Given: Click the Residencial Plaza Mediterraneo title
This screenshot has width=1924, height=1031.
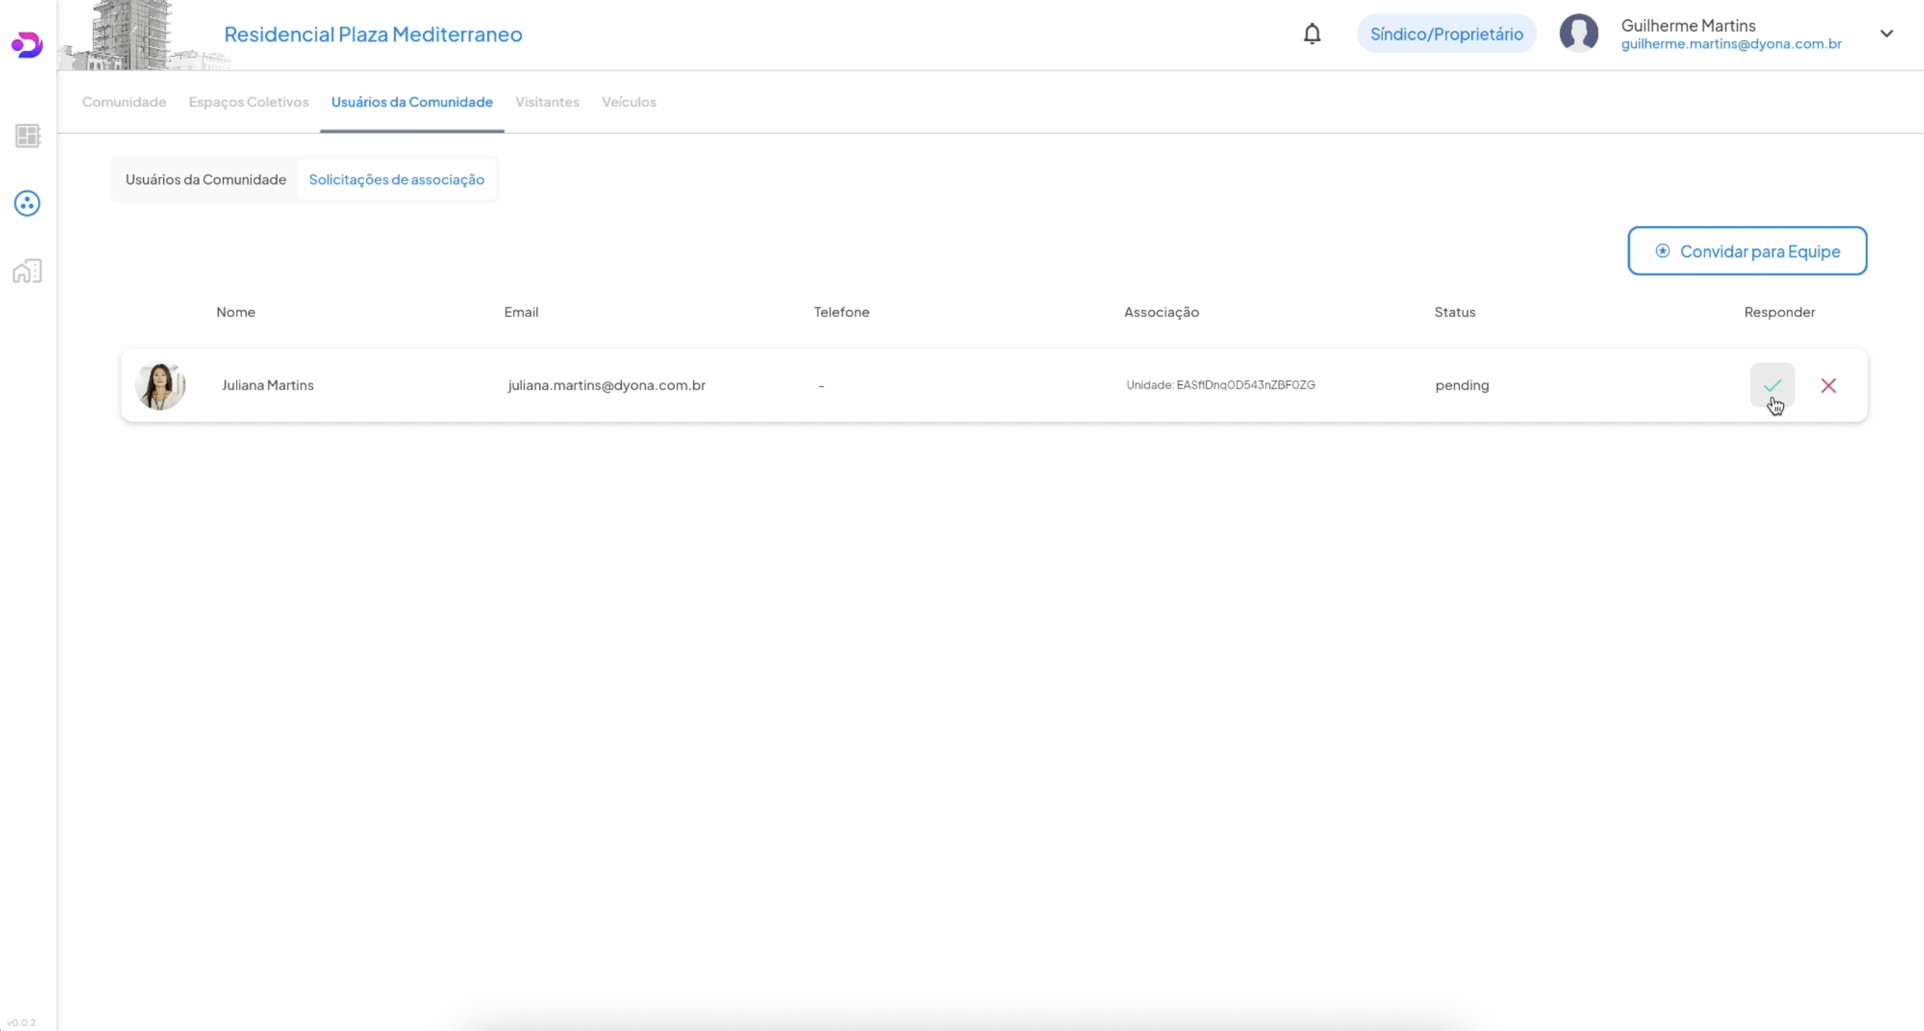Looking at the screenshot, I should pyautogui.click(x=373, y=35).
